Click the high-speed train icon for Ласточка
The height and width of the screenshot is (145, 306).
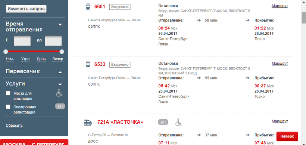pyautogui.click(x=88, y=122)
